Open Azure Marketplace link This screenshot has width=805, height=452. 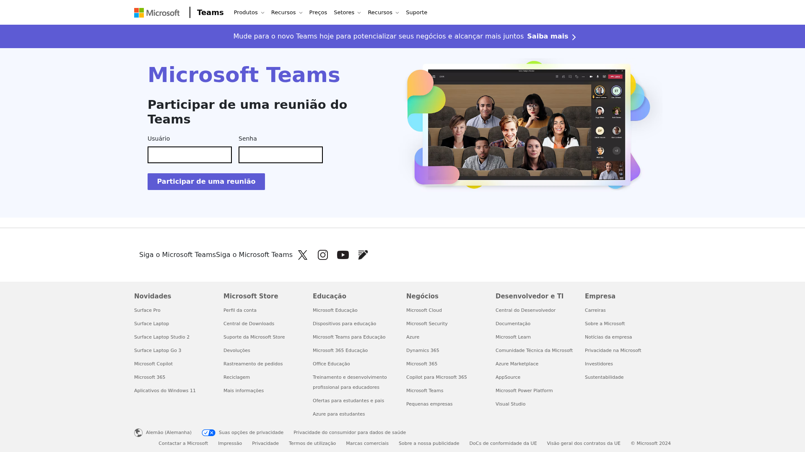pyautogui.click(x=517, y=364)
